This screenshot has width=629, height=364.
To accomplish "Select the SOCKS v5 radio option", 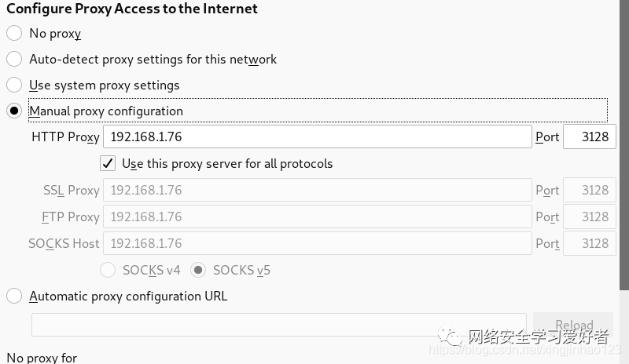I will coord(199,270).
